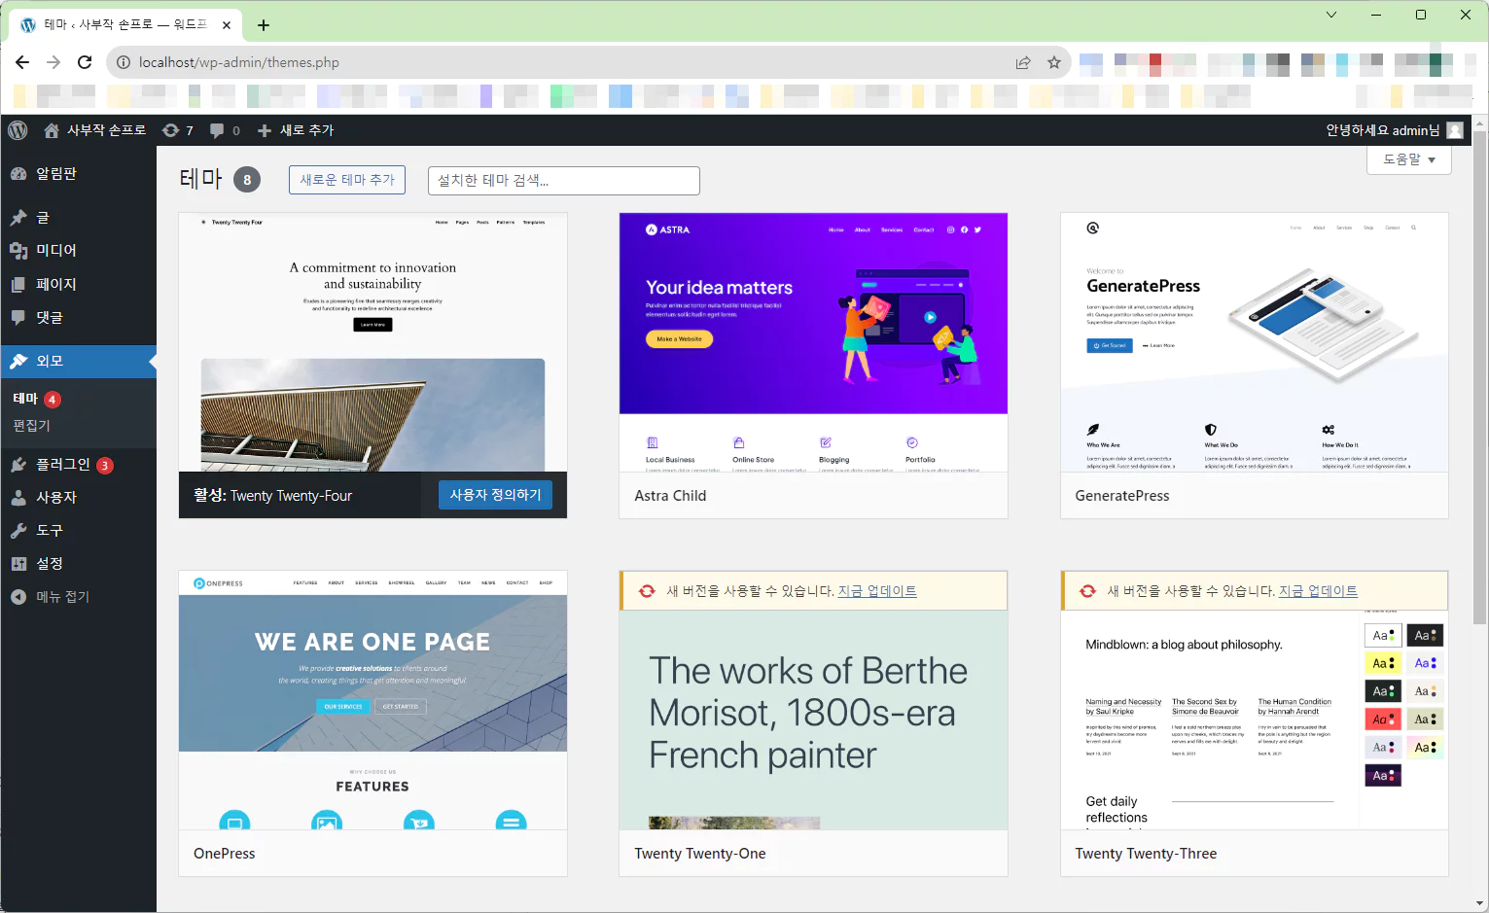Go forward in browser
The height and width of the screenshot is (913, 1489).
(53, 62)
